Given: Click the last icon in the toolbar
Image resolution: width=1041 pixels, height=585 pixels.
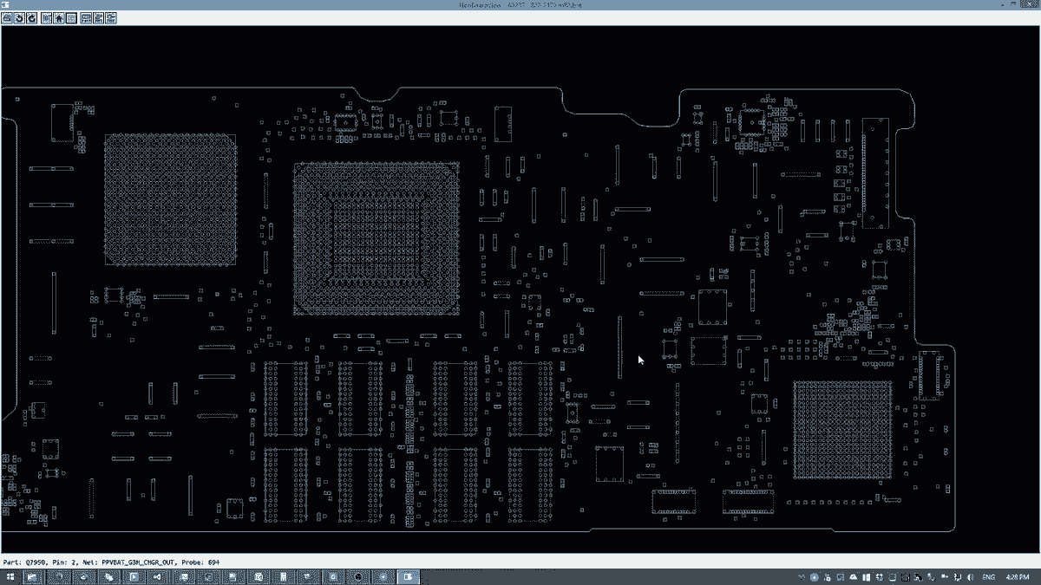Looking at the screenshot, I should [x=110, y=17].
